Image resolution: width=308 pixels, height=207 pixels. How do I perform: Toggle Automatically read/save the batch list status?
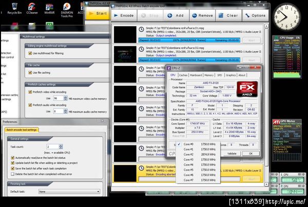[x=12, y=158]
